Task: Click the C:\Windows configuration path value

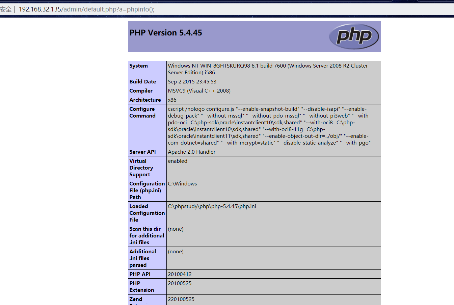Action: point(182,184)
